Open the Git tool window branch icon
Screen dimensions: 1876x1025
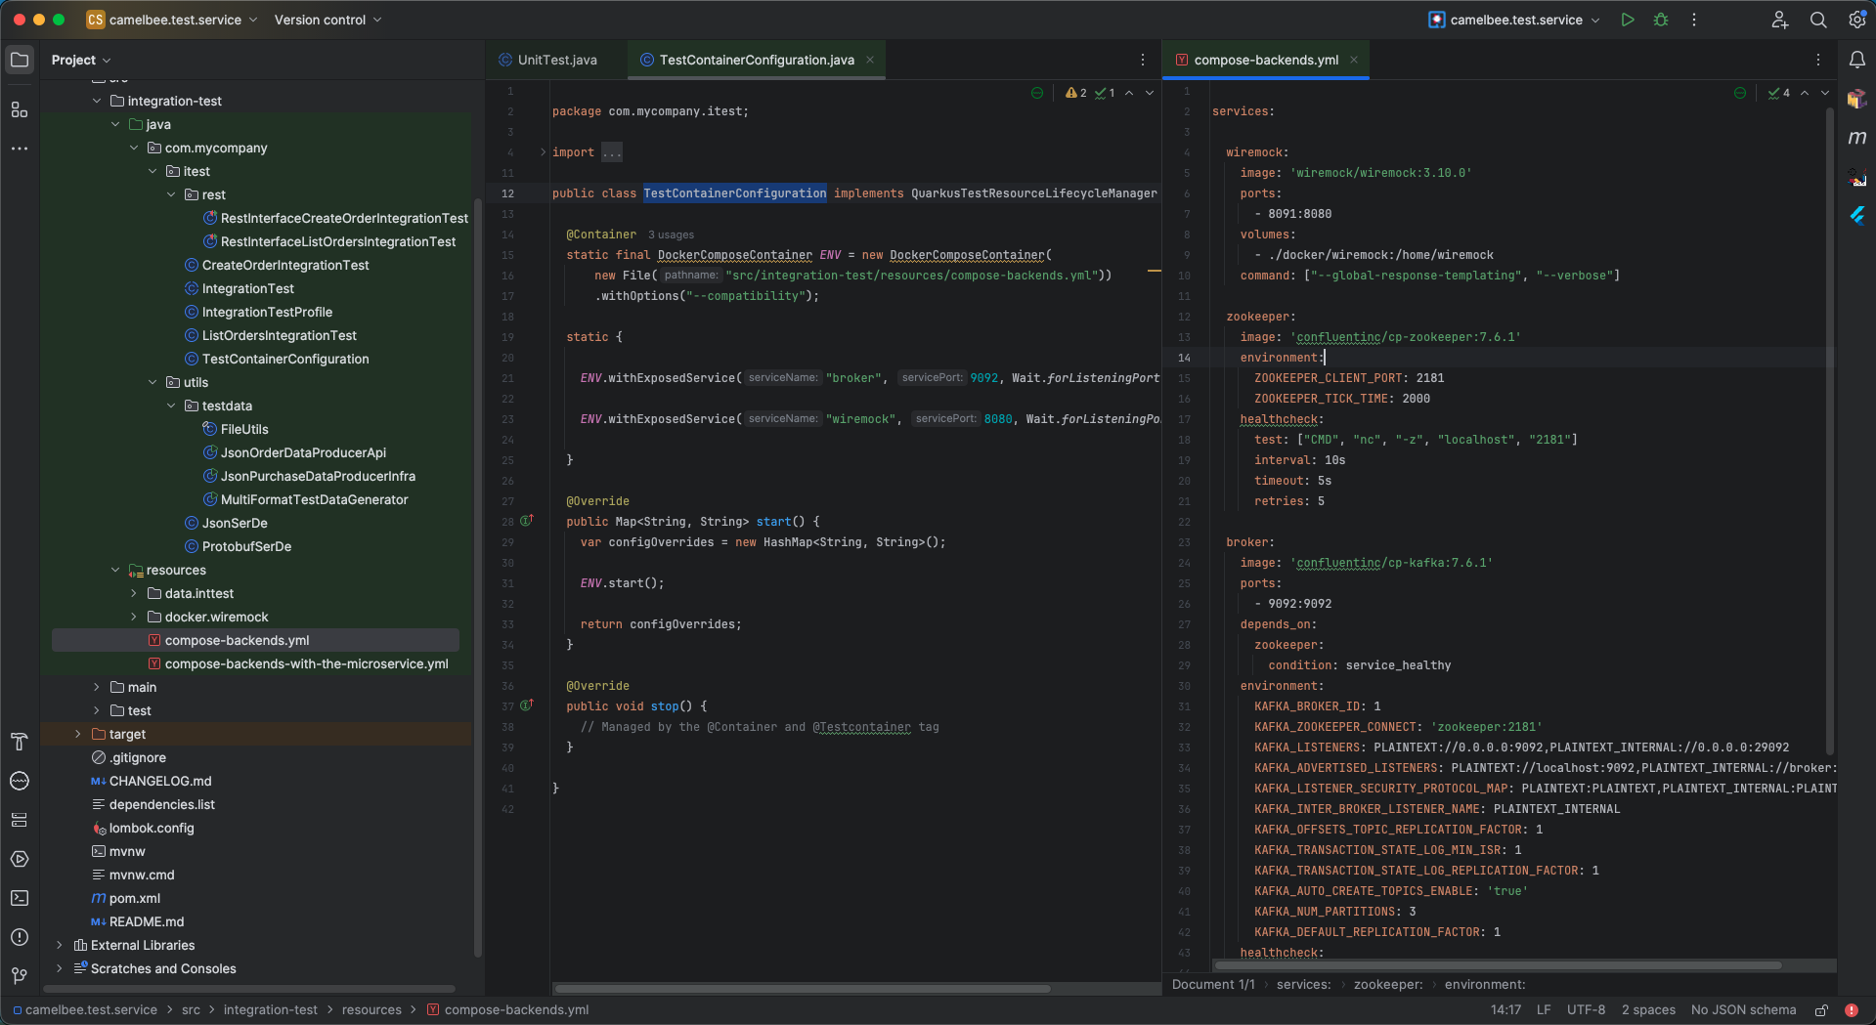(20, 976)
